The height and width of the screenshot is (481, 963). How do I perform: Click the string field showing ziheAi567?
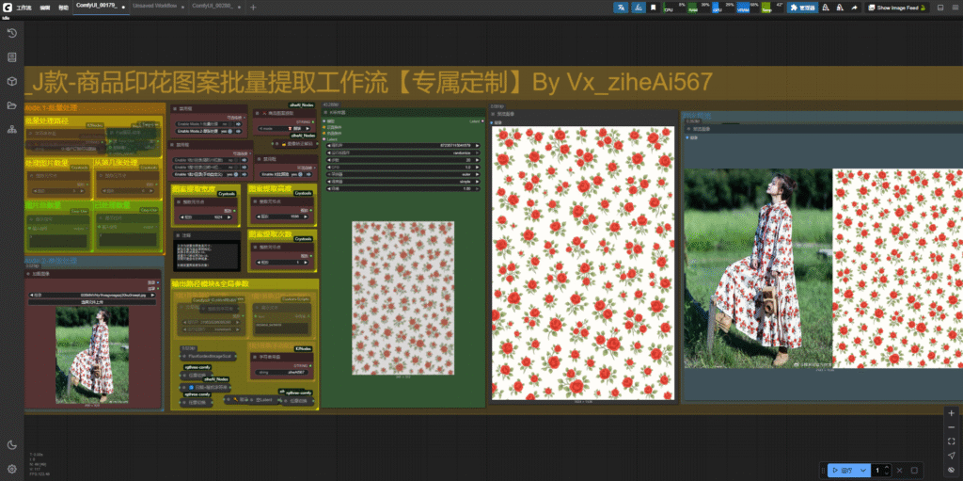point(282,372)
